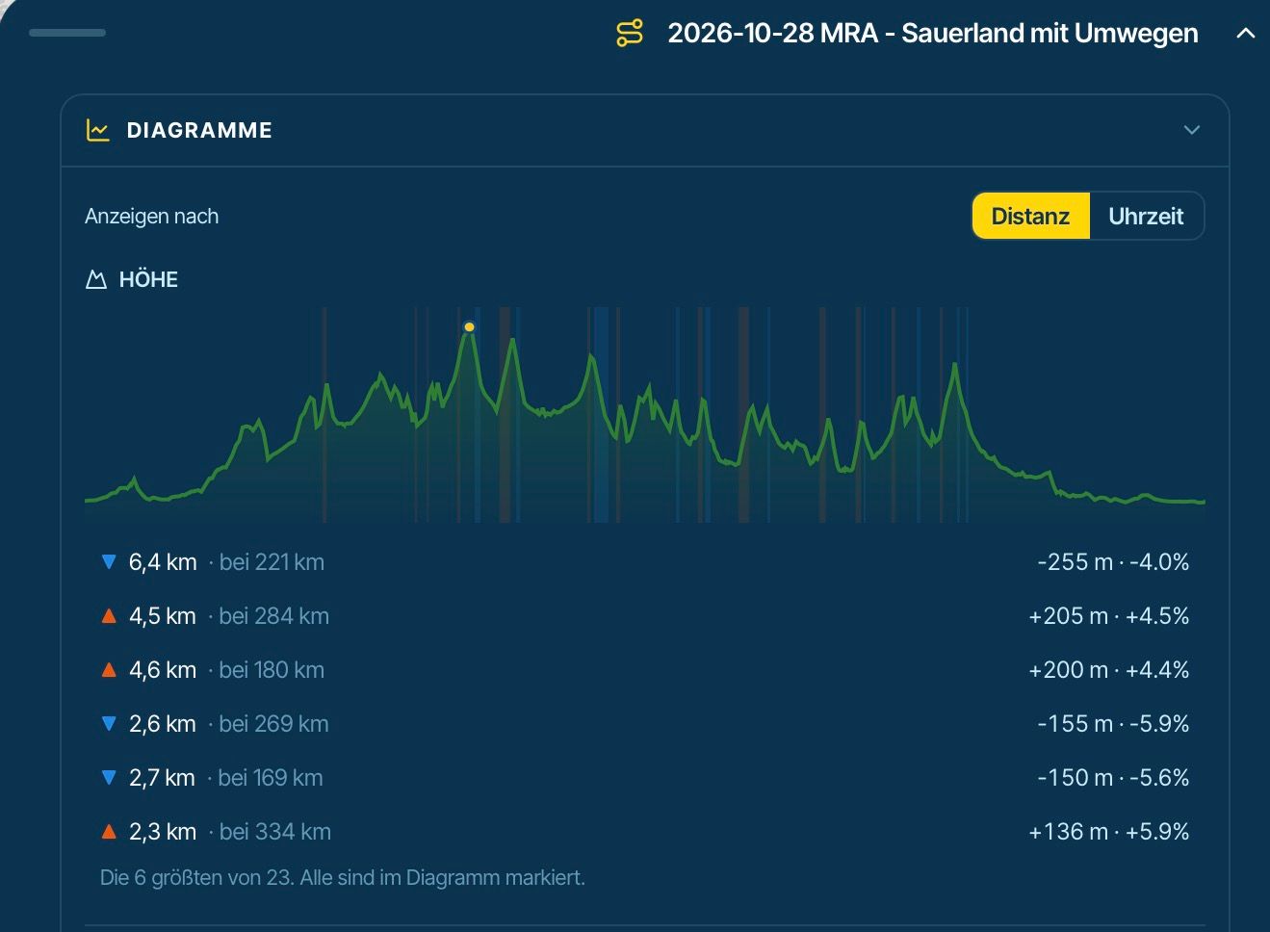The width and height of the screenshot is (1270, 932).
Task: Switch diagram view to Uhrzeit
Action: coord(1146,216)
